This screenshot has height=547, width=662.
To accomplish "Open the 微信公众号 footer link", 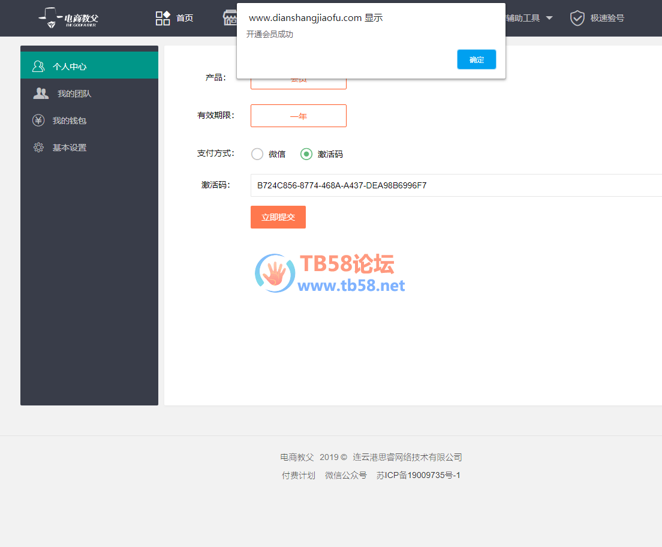I will (346, 476).
